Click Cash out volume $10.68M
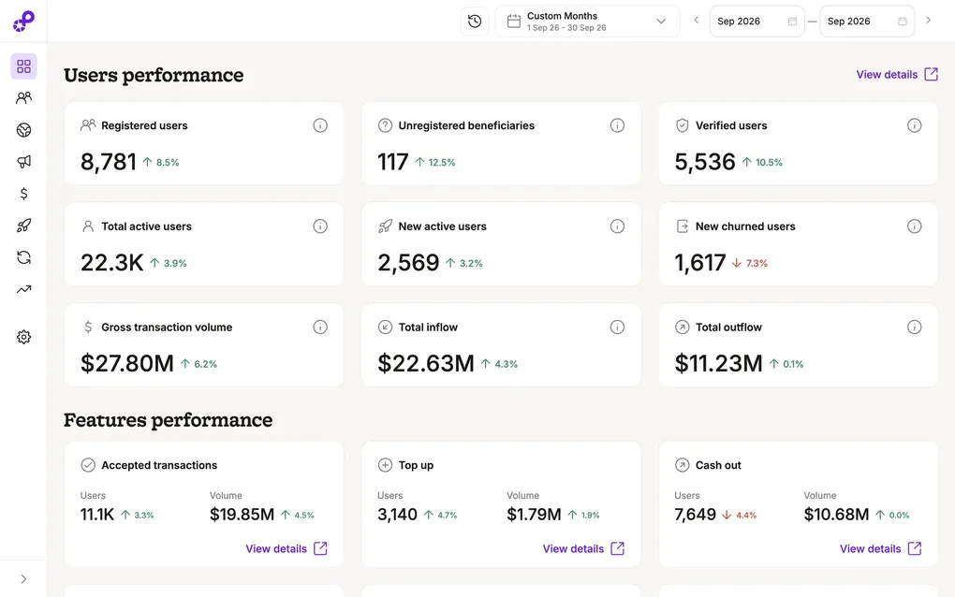Viewport: 955px width, 597px height. click(x=836, y=515)
